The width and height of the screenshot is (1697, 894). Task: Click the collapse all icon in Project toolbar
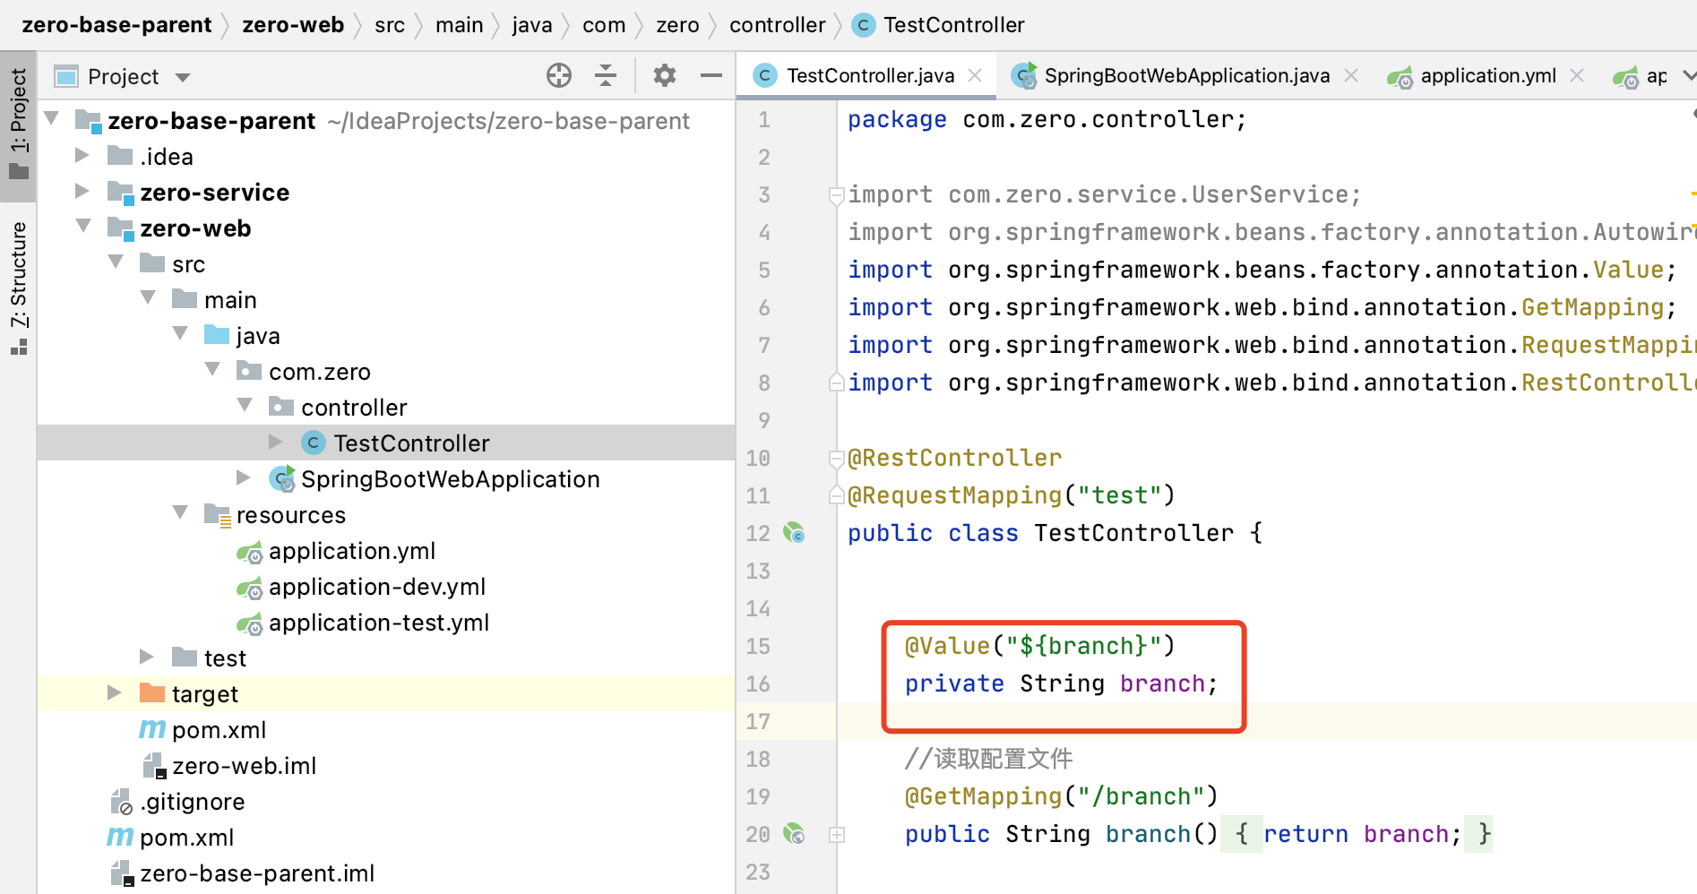click(606, 76)
